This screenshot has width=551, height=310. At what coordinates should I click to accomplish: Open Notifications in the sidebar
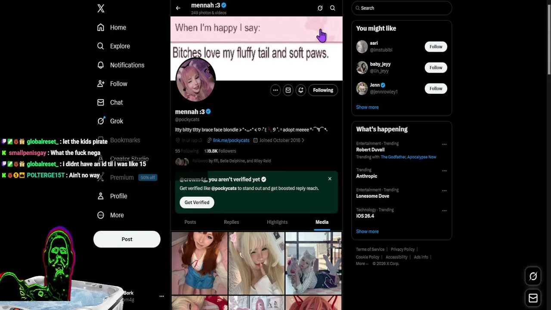(x=121, y=65)
